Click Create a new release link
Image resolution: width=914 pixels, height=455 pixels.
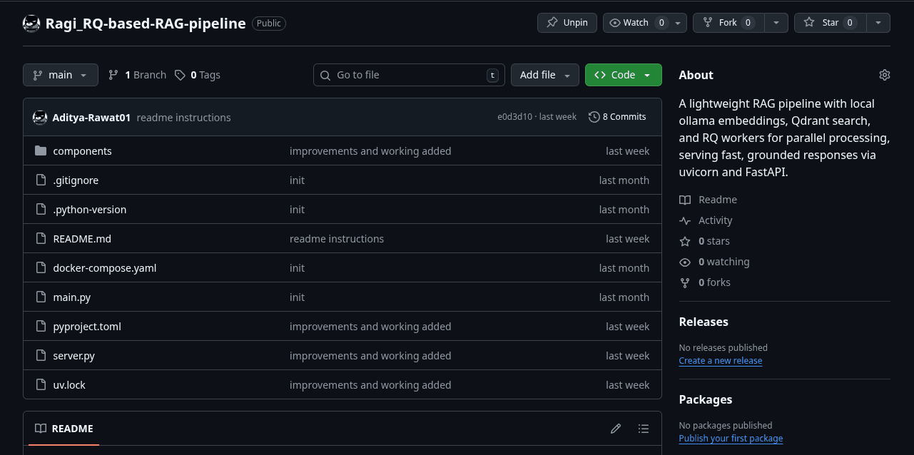point(720,361)
